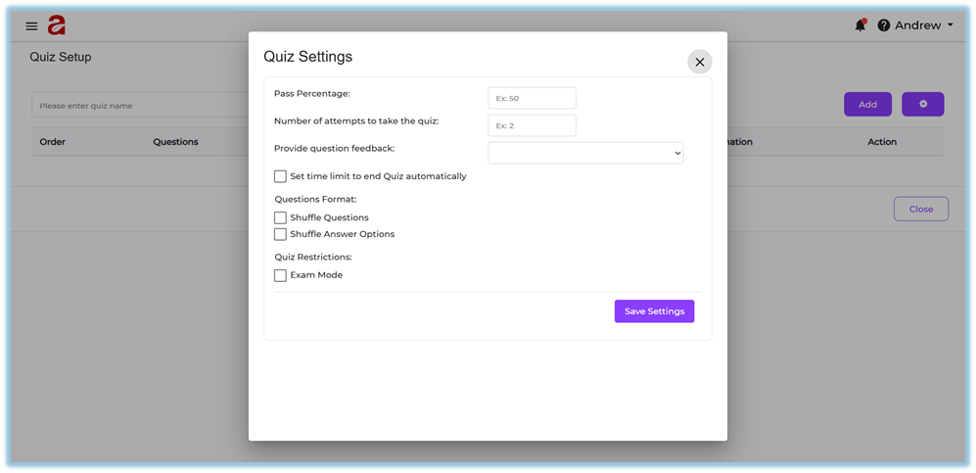Viewport: 976px width, 473px height.
Task: Click the Save Settings button
Action: pos(654,311)
